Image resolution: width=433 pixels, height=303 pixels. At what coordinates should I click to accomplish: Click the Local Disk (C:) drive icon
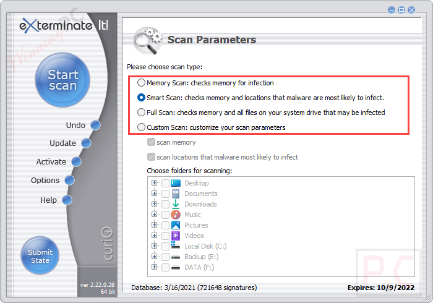pyautogui.click(x=175, y=245)
